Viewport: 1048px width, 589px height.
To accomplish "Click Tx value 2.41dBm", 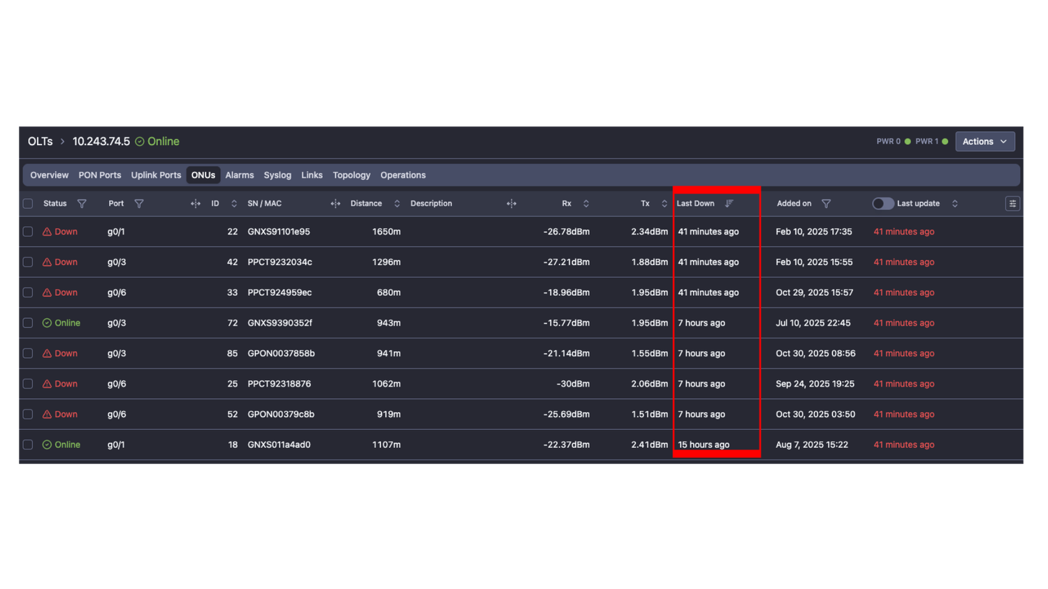I will [650, 445].
